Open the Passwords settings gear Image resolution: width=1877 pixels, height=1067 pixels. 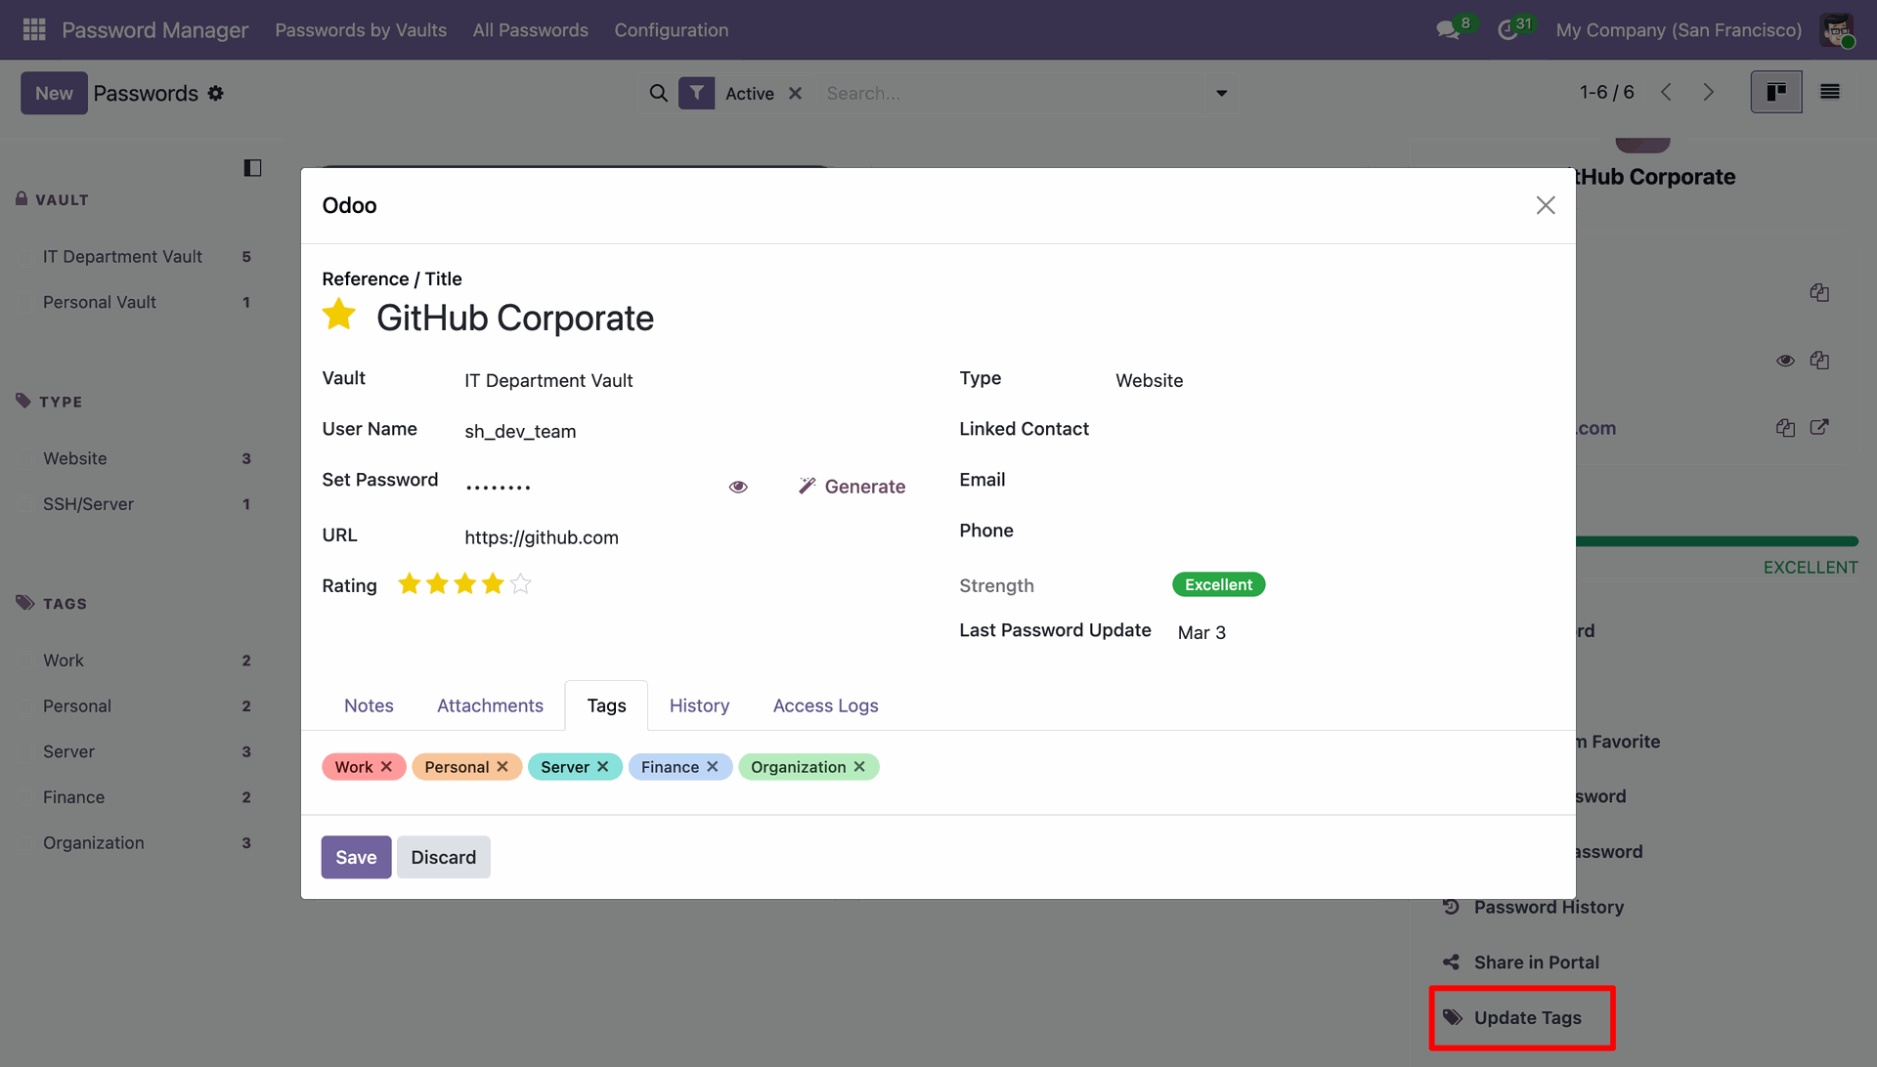pos(216,93)
